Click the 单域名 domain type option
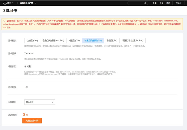 (28, 66)
